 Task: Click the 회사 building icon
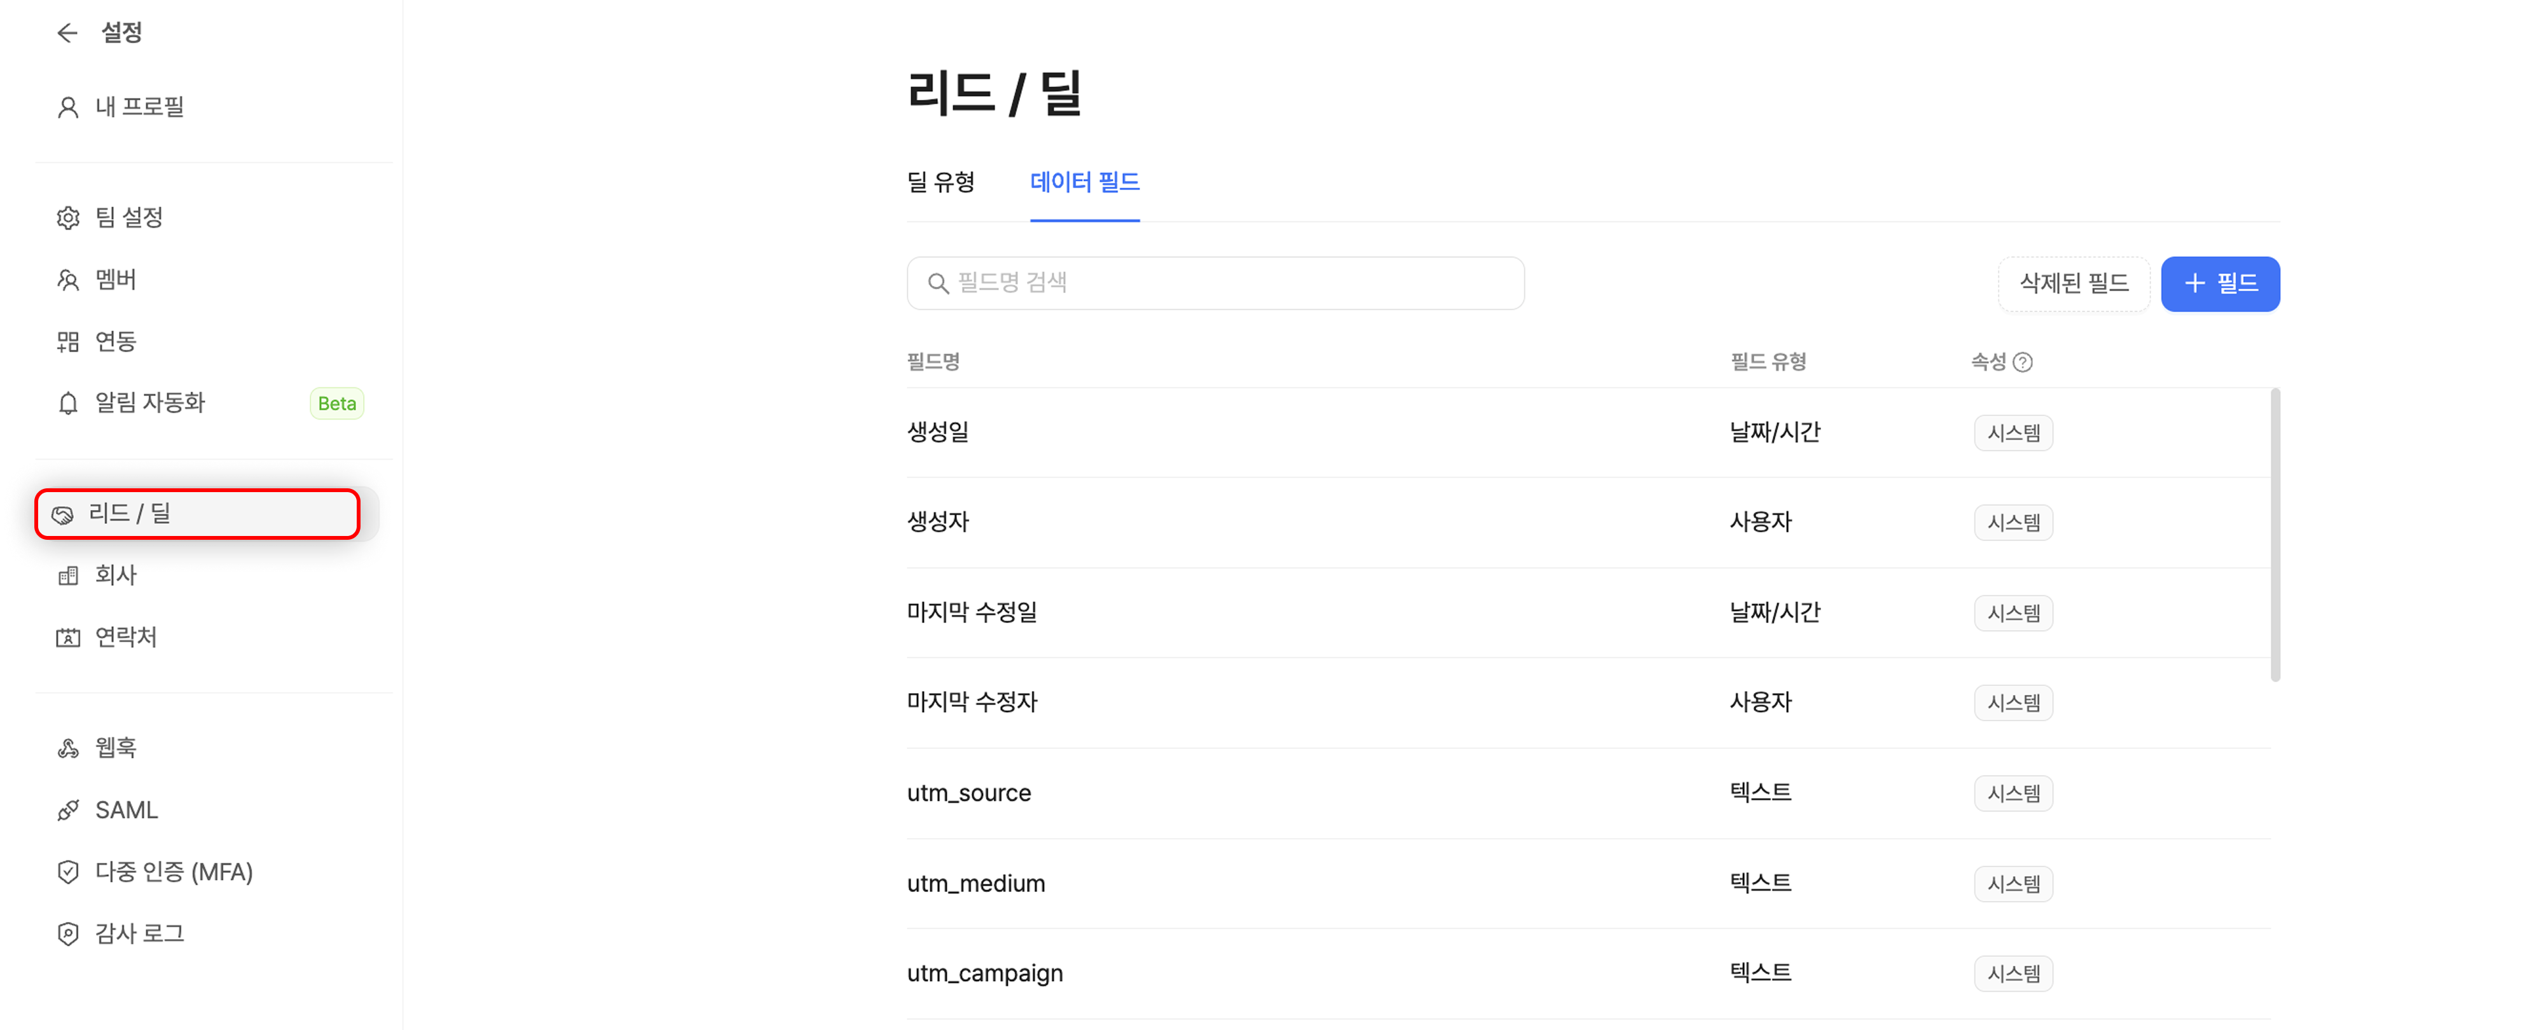pyautogui.click(x=68, y=576)
